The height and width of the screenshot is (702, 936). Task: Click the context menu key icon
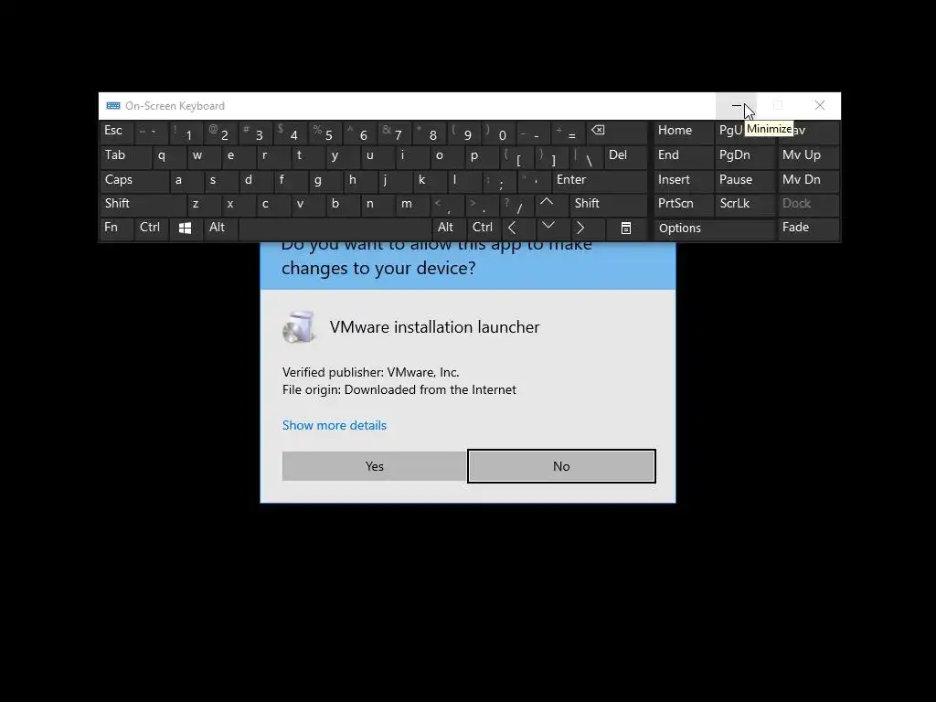[625, 229]
